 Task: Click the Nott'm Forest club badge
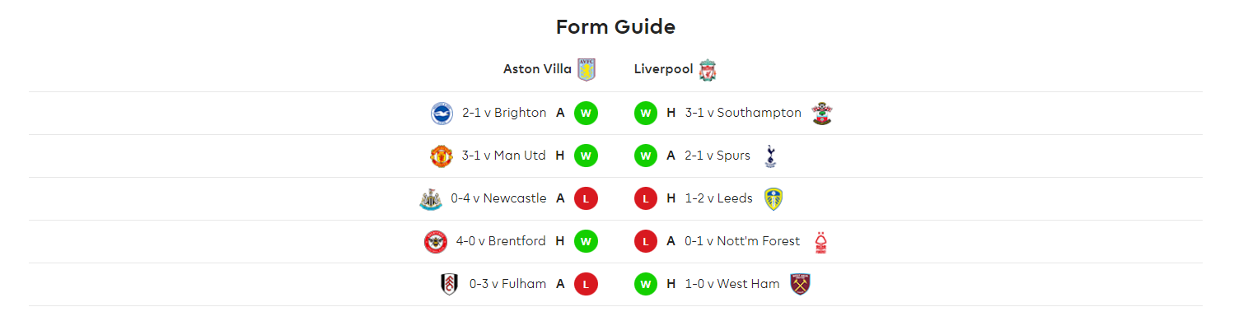tap(820, 241)
